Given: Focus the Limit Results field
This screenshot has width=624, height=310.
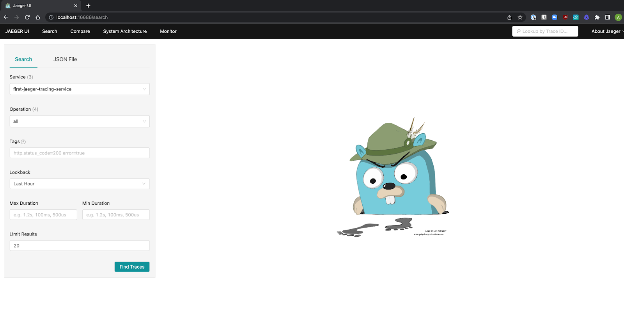Looking at the screenshot, I should pyautogui.click(x=80, y=246).
